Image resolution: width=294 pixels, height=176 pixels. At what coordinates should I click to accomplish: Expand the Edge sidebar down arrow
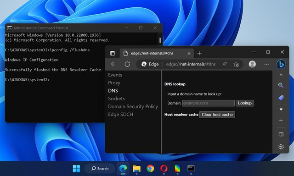[281, 109]
